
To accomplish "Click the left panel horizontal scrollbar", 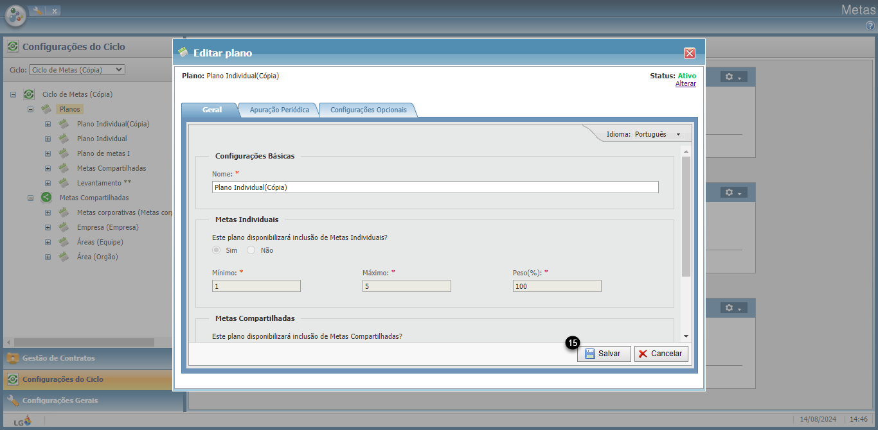I will coord(84,342).
